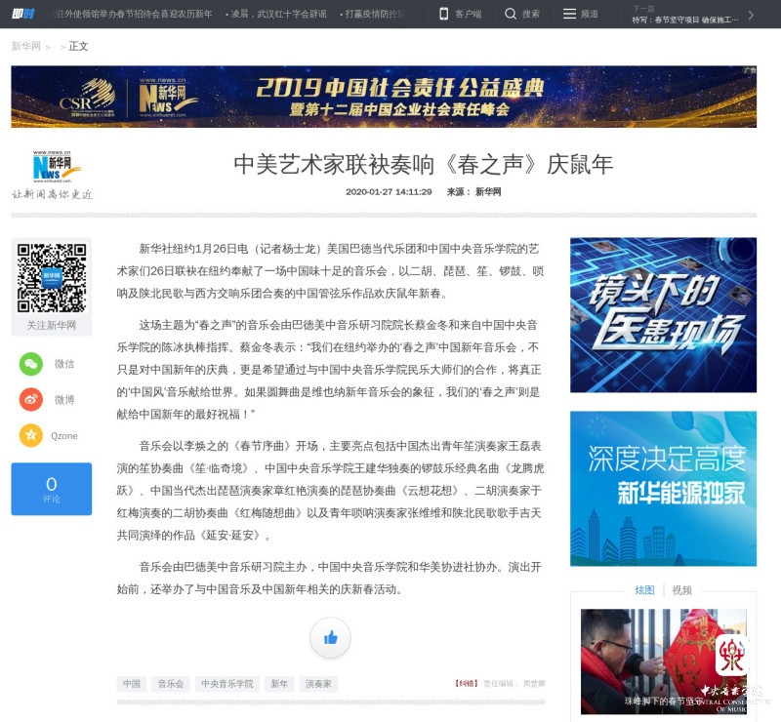The image size is (781, 722).
Task: Click the 中央音乐学院 tag
Action: click(x=224, y=684)
